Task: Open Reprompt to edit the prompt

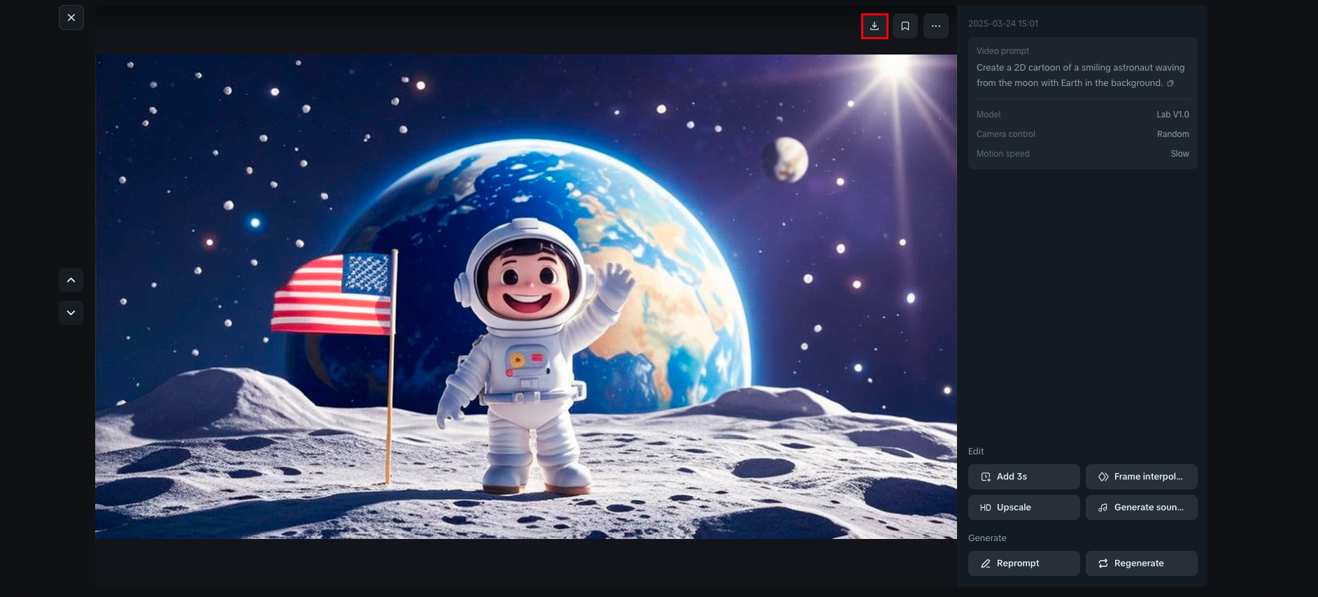Action: (1024, 563)
